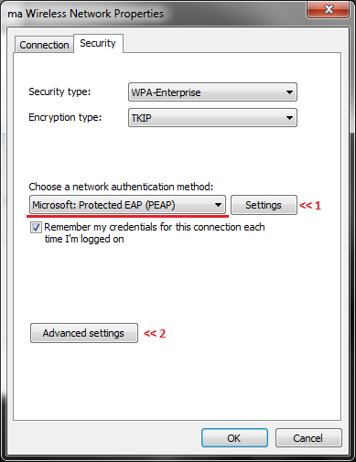This screenshot has height=462, width=356.
Task: Close the Wireless Network Properties window
Action: [x=329, y=9]
